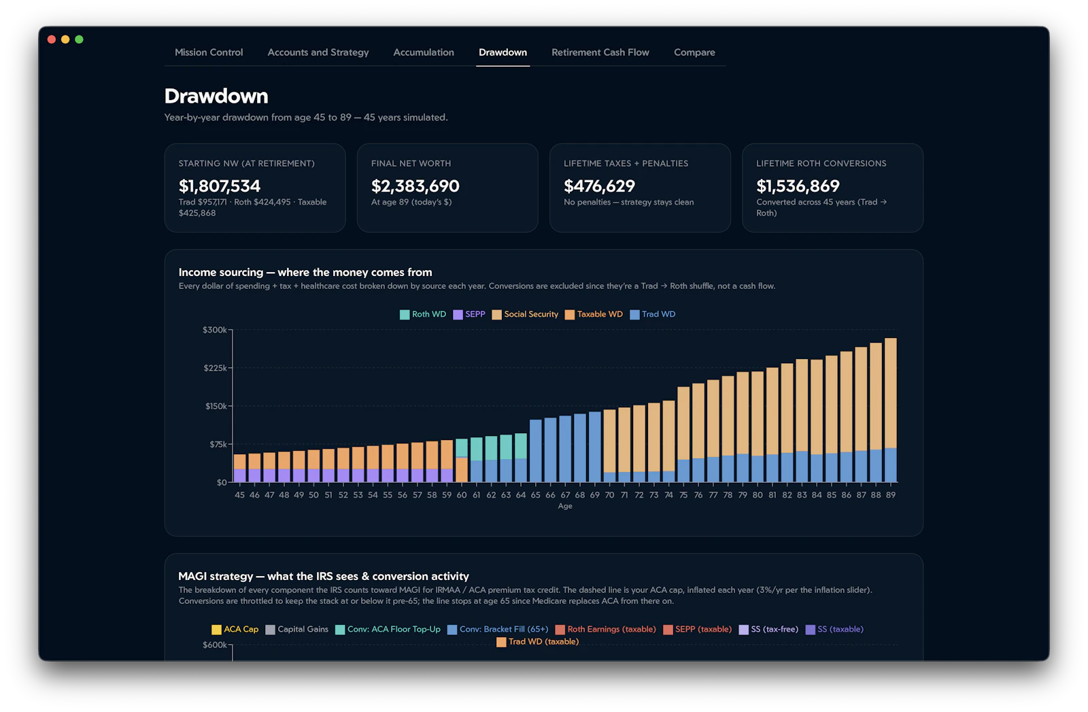
Task: Click the Final Net Worth value $2,383,690
Action: [415, 186]
